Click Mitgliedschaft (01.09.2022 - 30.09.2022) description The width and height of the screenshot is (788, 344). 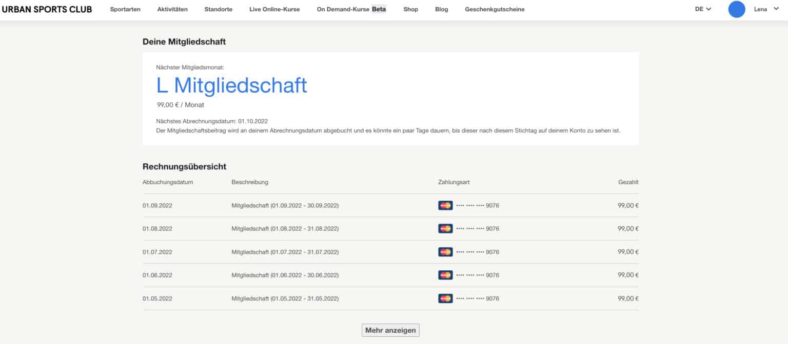tap(285, 205)
